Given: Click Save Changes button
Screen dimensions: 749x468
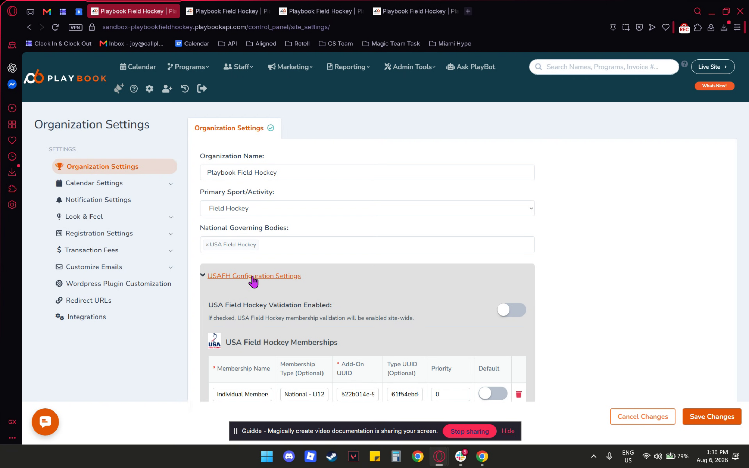Looking at the screenshot, I should 712,416.
